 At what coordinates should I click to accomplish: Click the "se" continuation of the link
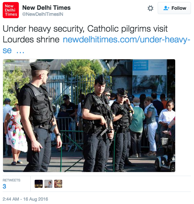(x=7, y=50)
